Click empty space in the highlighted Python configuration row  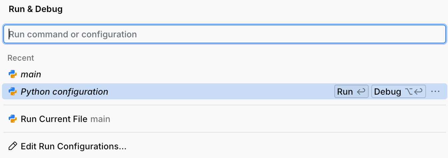220,92
